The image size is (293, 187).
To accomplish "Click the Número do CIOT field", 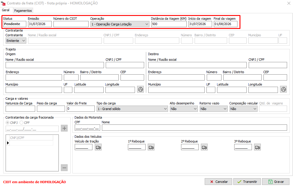I will point(71,24).
